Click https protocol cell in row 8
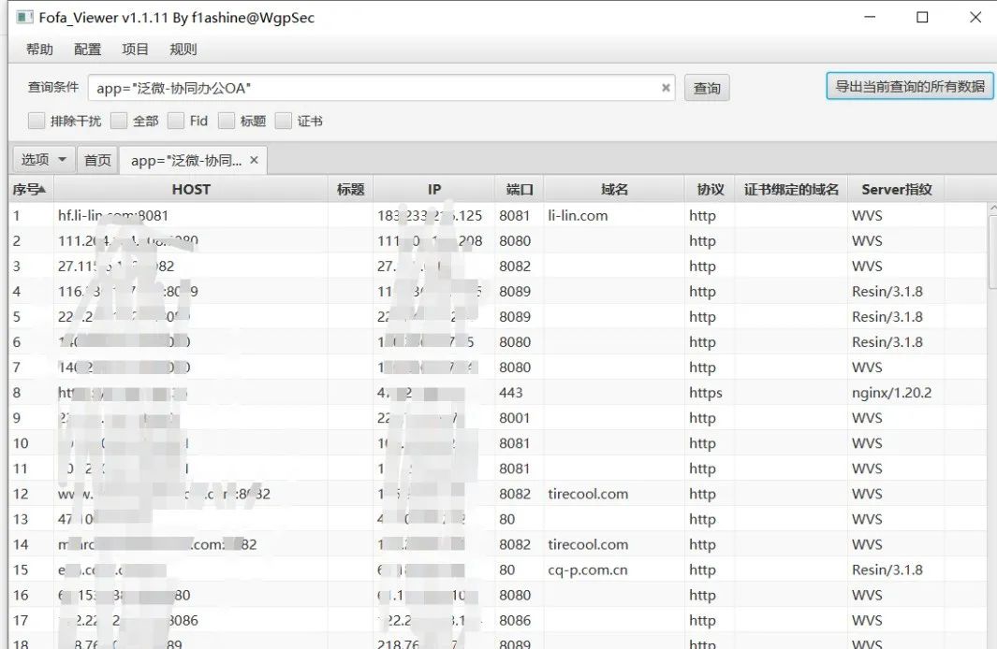997x649 pixels. click(x=705, y=393)
